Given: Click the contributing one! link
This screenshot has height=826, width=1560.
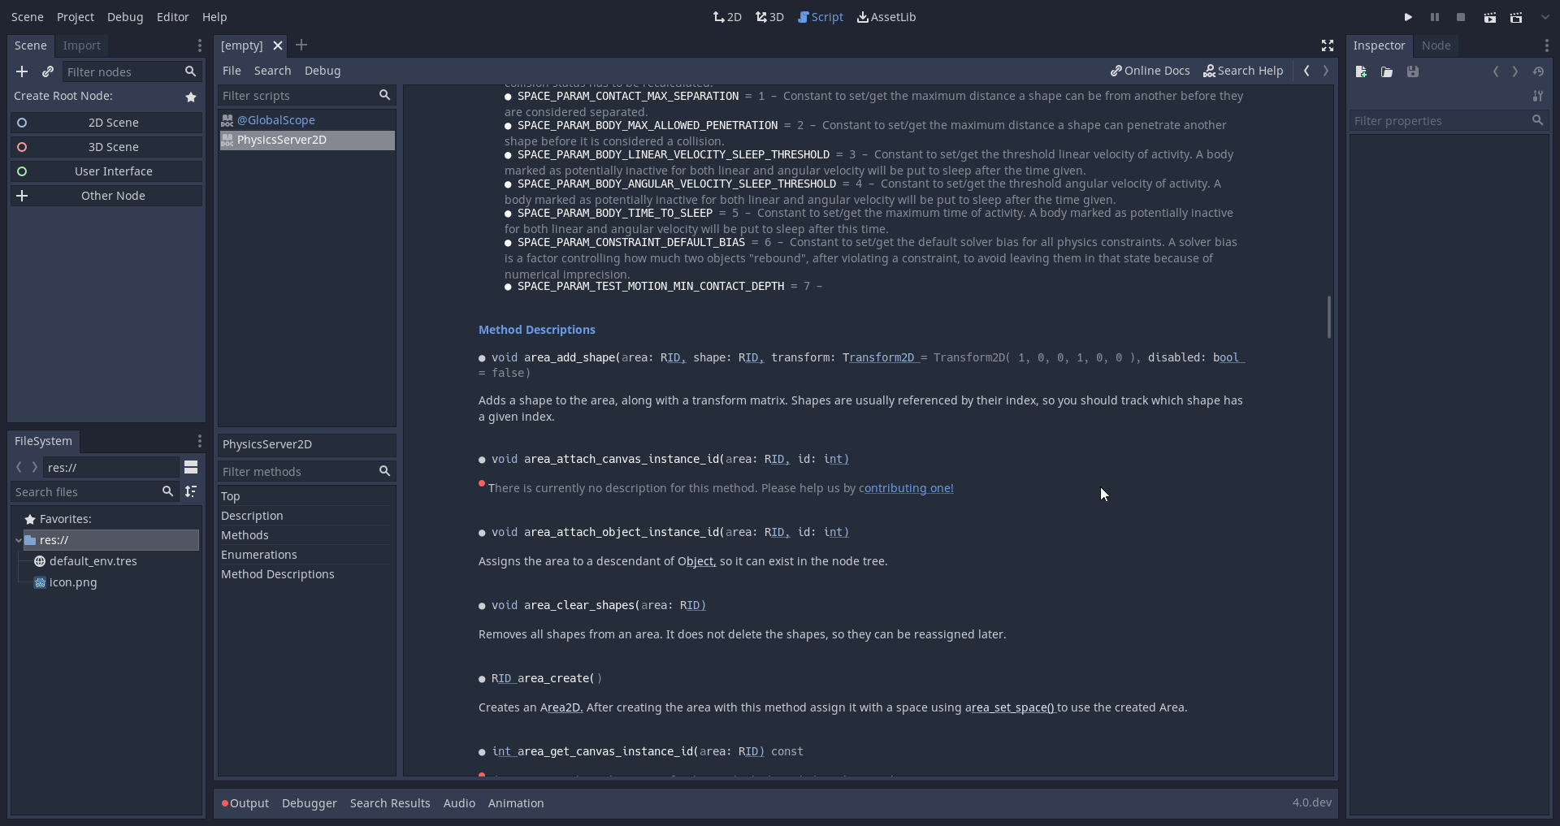Looking at the screenshot, I should coord(908,488).
